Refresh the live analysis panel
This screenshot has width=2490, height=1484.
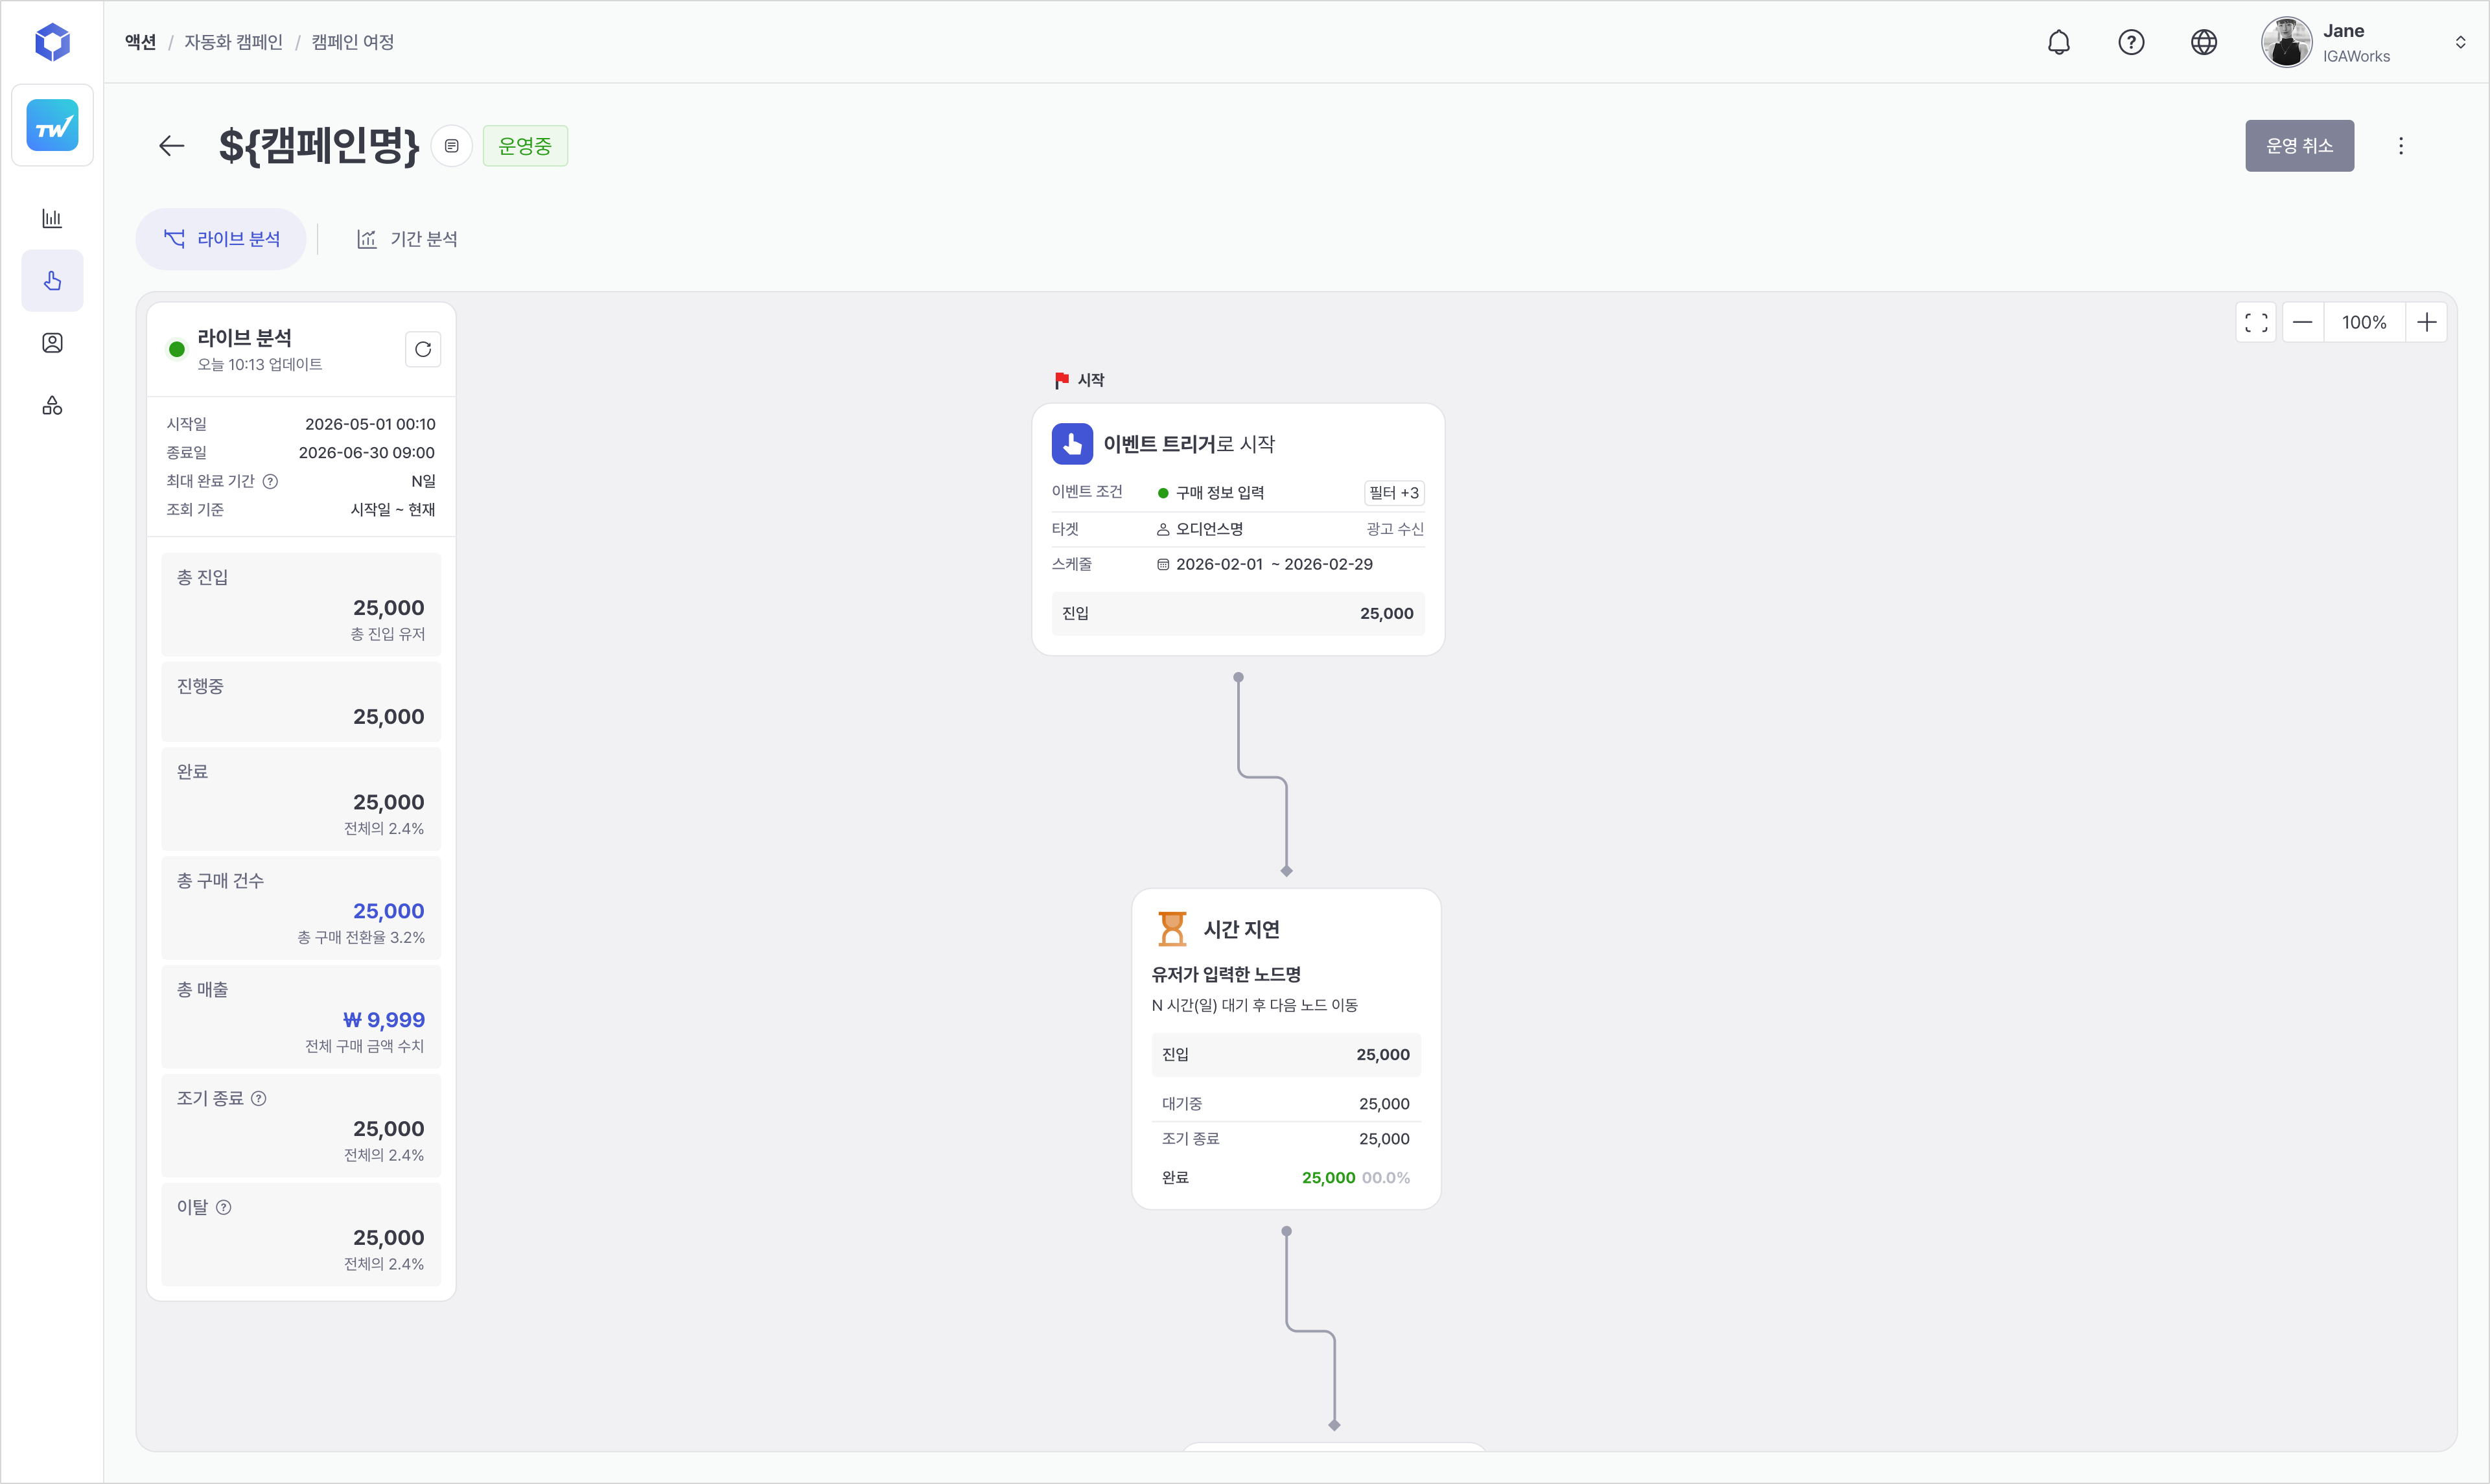click(x=423, y=349)
